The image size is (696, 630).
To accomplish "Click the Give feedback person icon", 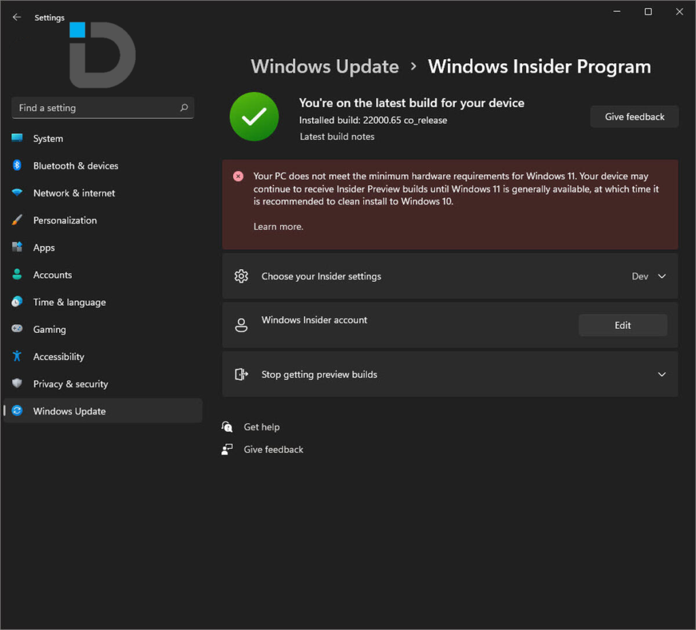I will click(227, 449).
